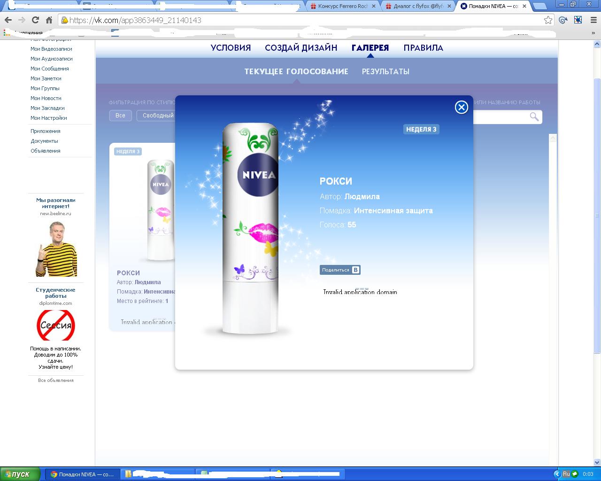The image size is (601, 481).
Task: Click the search magnifier icon
Action: point(534,116)
